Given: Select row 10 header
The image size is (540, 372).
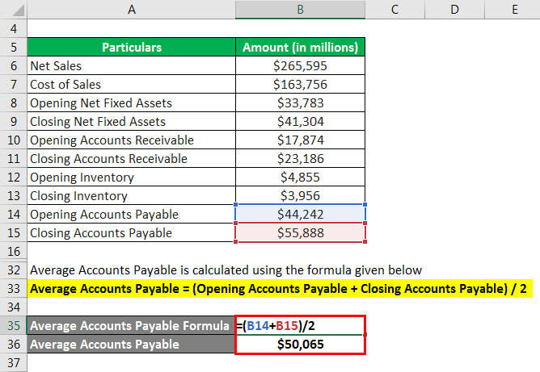Looking at the screenshot, I should click(x=14, y=140).
